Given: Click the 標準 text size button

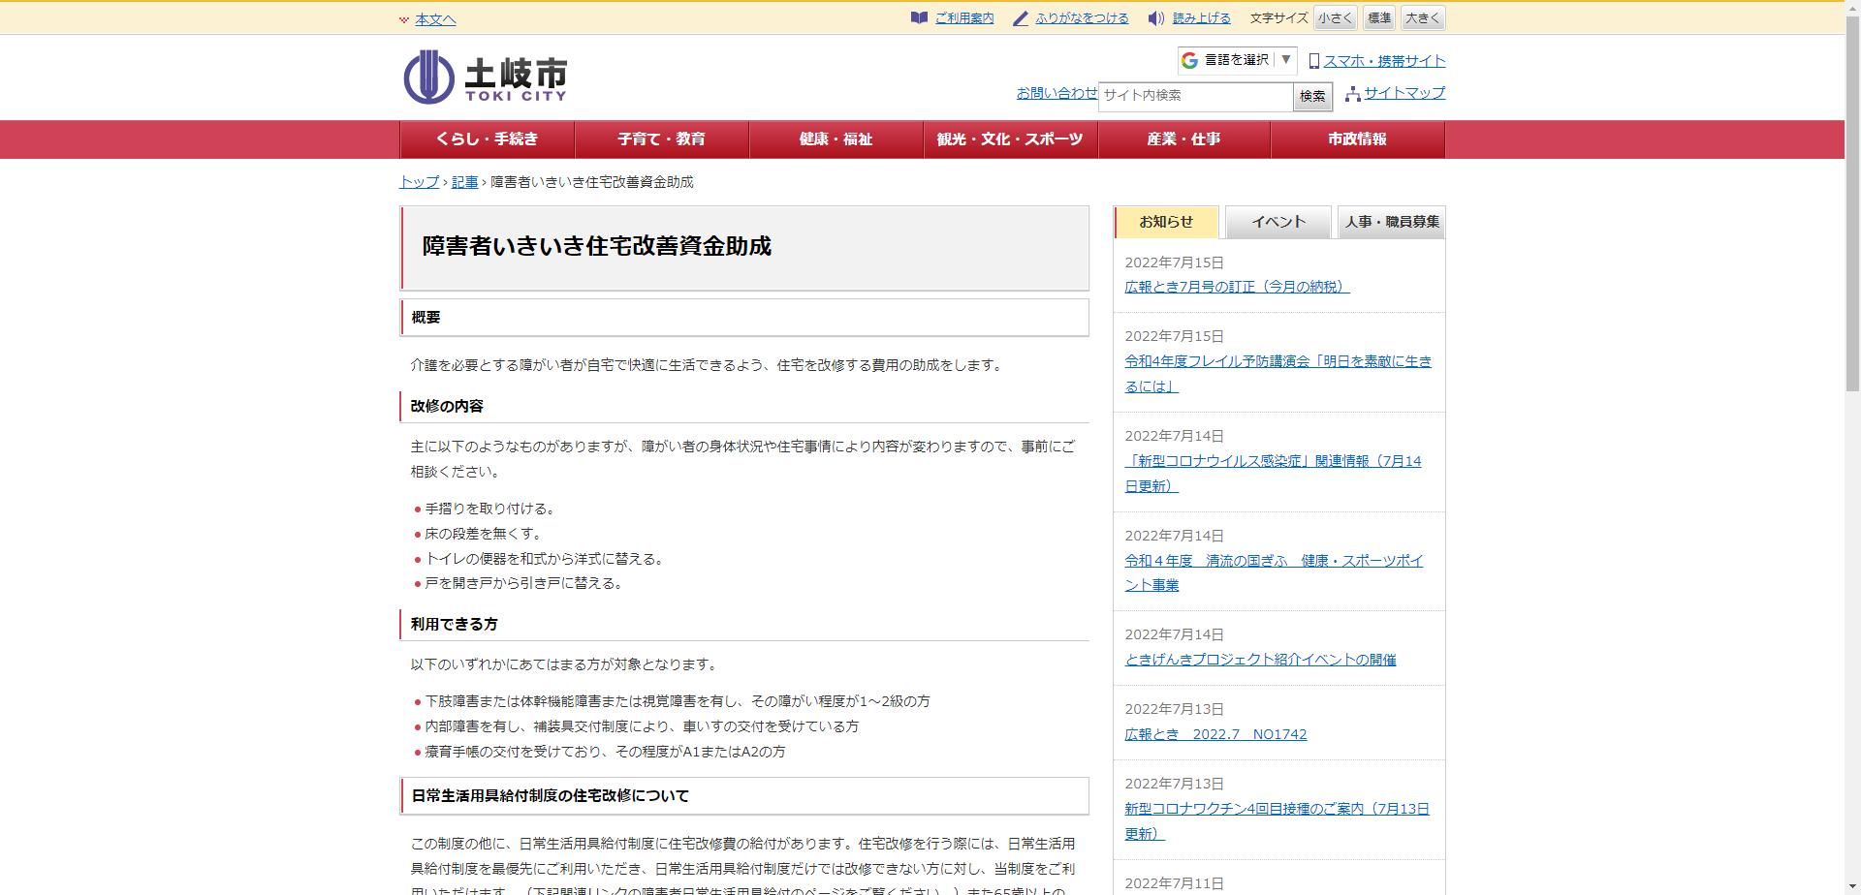Looking at the screenshot, I should pyautogui.click(x=1378, y=18).
